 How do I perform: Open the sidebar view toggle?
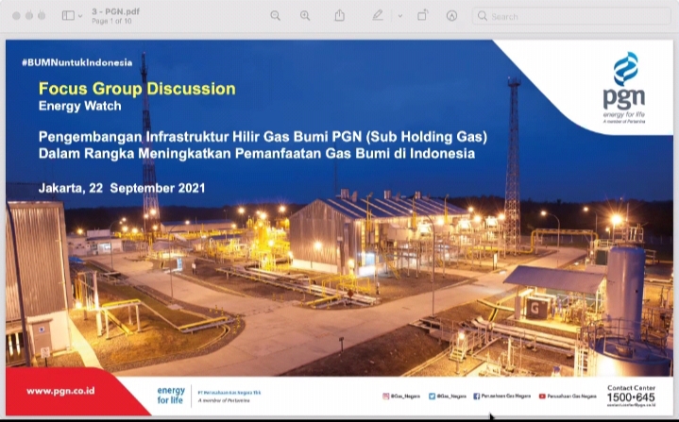[x=68, y=16]
